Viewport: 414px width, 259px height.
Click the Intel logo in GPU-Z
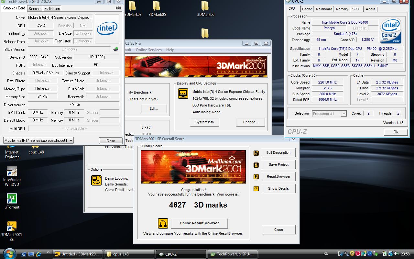(x=107, y=28)
